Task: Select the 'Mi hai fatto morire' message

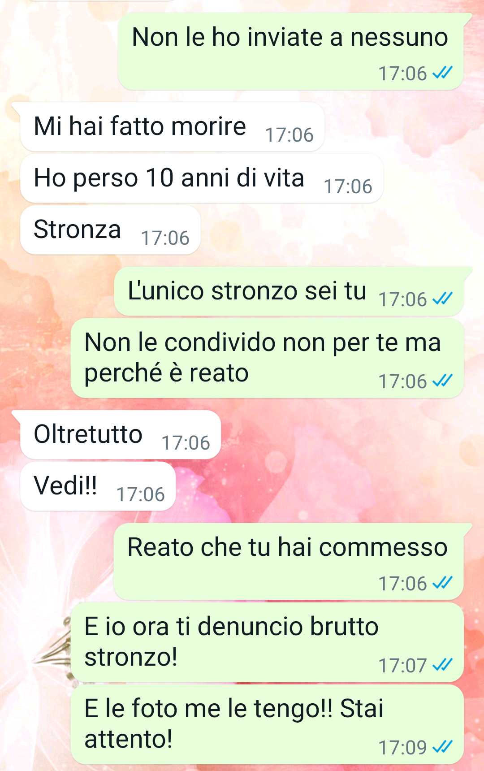Action: (172, 127)
